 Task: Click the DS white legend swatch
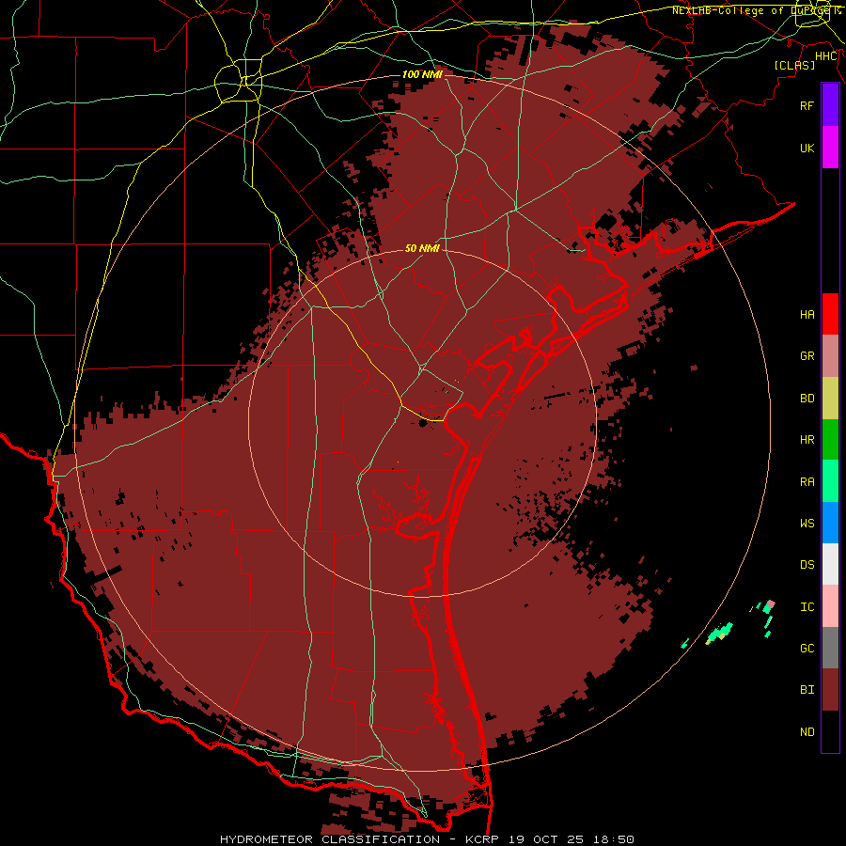(x=830, y=564)
